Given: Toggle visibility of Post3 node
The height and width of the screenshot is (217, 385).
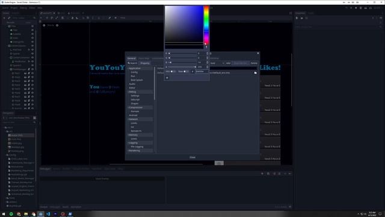Looking at the screenshot, I should tap(32, 81).
